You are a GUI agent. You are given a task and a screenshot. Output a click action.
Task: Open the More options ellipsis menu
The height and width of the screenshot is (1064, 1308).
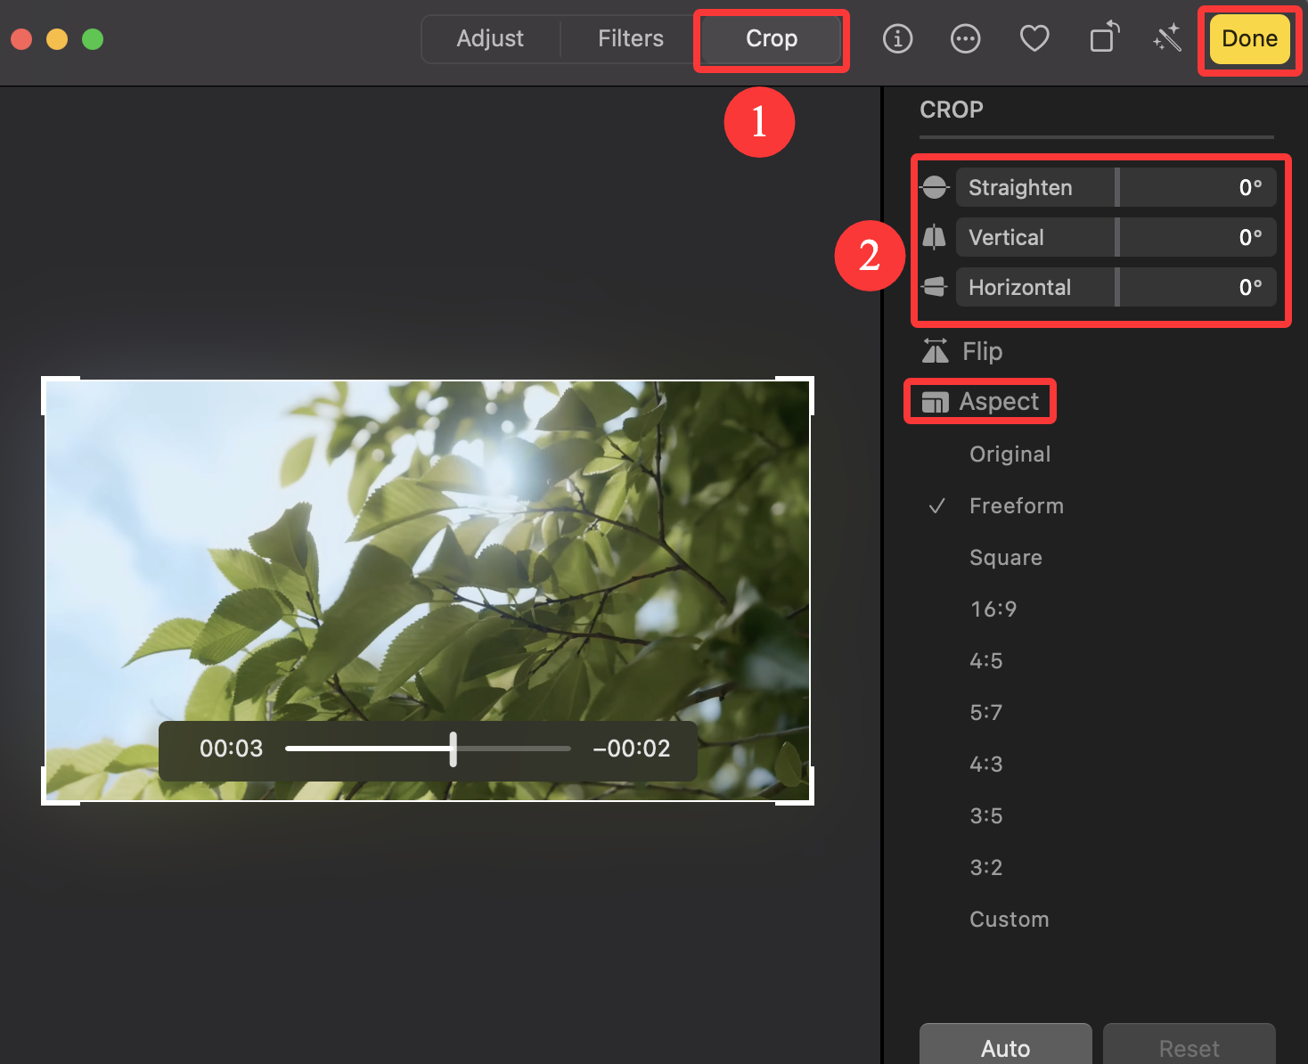(965, 39)
